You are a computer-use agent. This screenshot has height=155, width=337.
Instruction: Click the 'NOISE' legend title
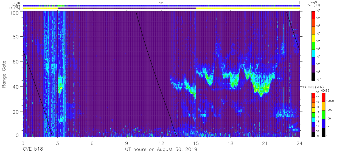tap(325, 90)
